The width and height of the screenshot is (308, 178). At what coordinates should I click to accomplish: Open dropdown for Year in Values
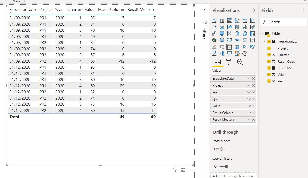[x=249, y=92]
